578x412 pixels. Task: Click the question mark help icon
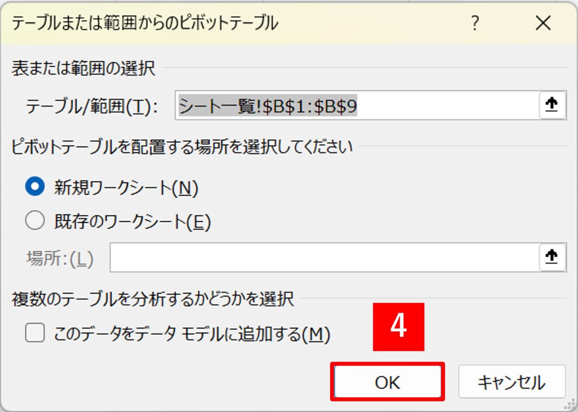coord(475,23)
